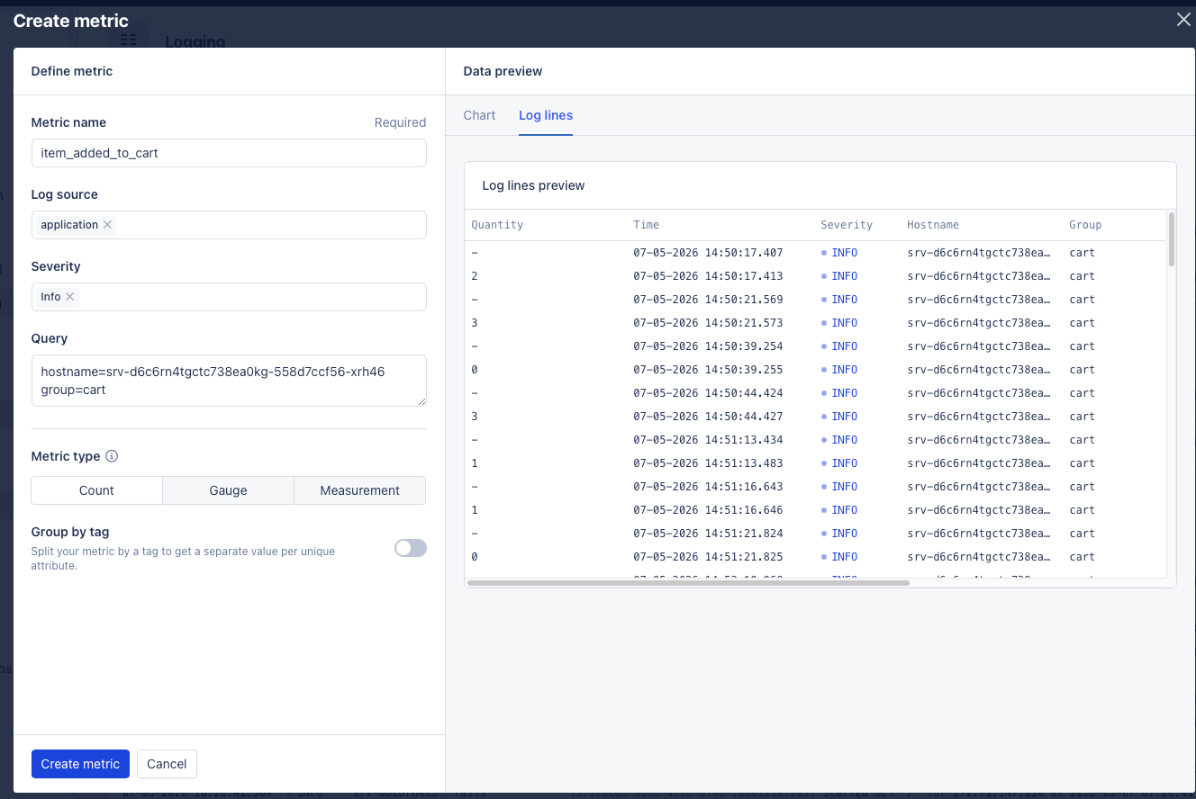Select time cell 07-05-2026 14:51:13.434

[x=708, y=440]
